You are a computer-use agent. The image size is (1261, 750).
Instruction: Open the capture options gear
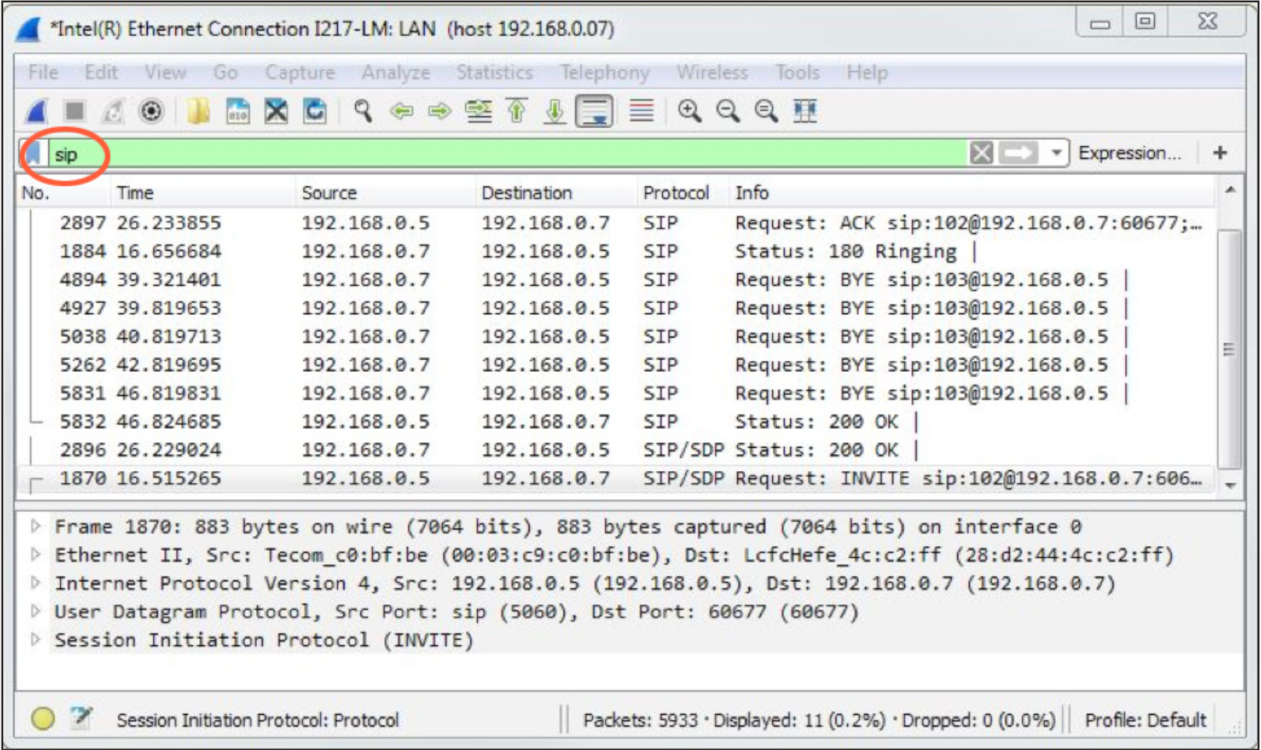151,111
